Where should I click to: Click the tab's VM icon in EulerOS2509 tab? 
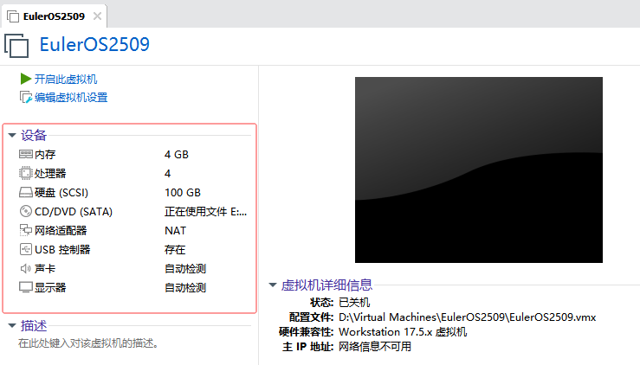click(13, 16)
